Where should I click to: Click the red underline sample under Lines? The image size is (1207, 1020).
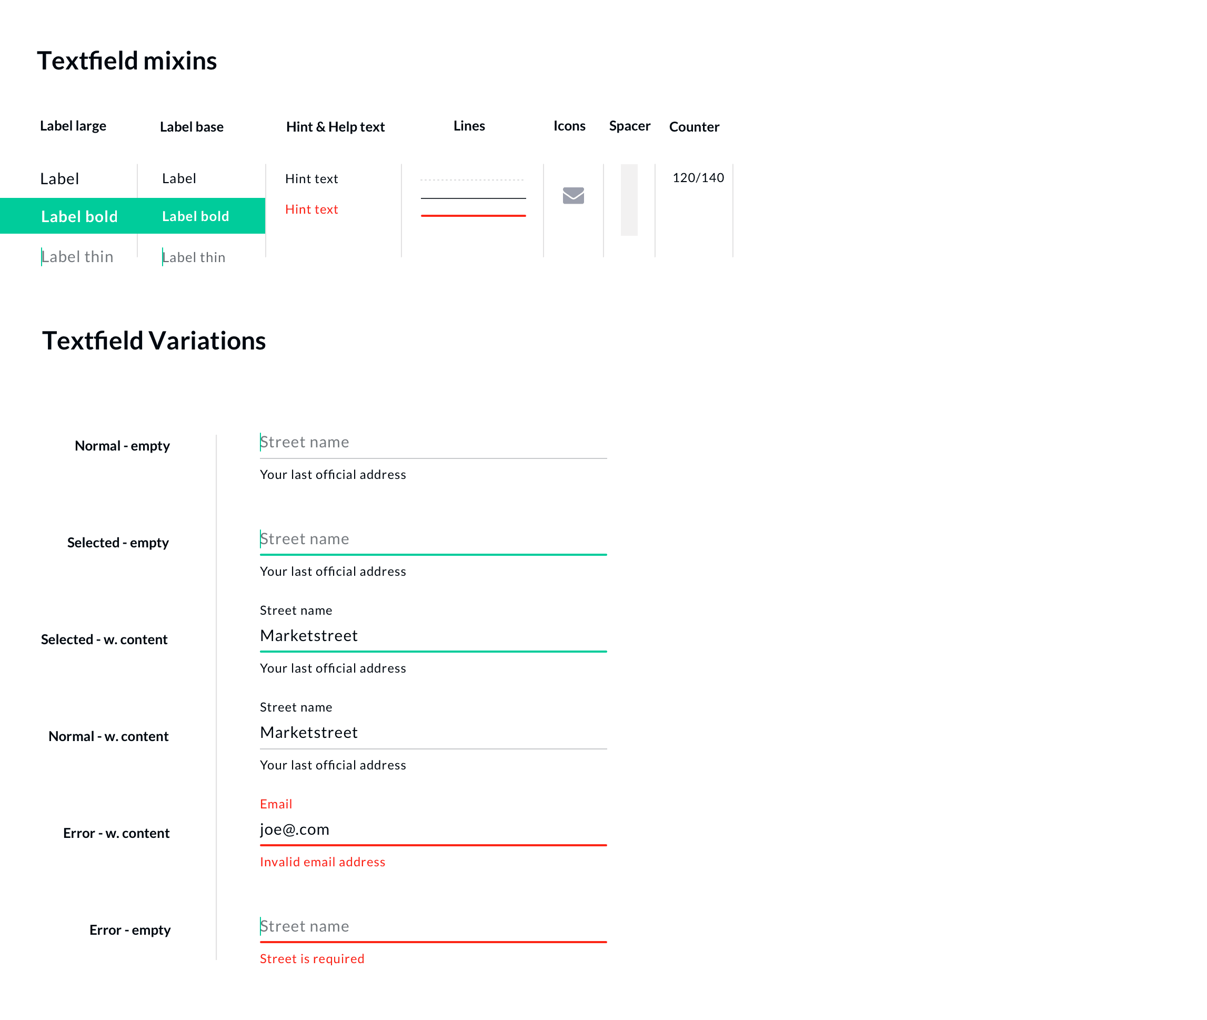tap(473, 216)
